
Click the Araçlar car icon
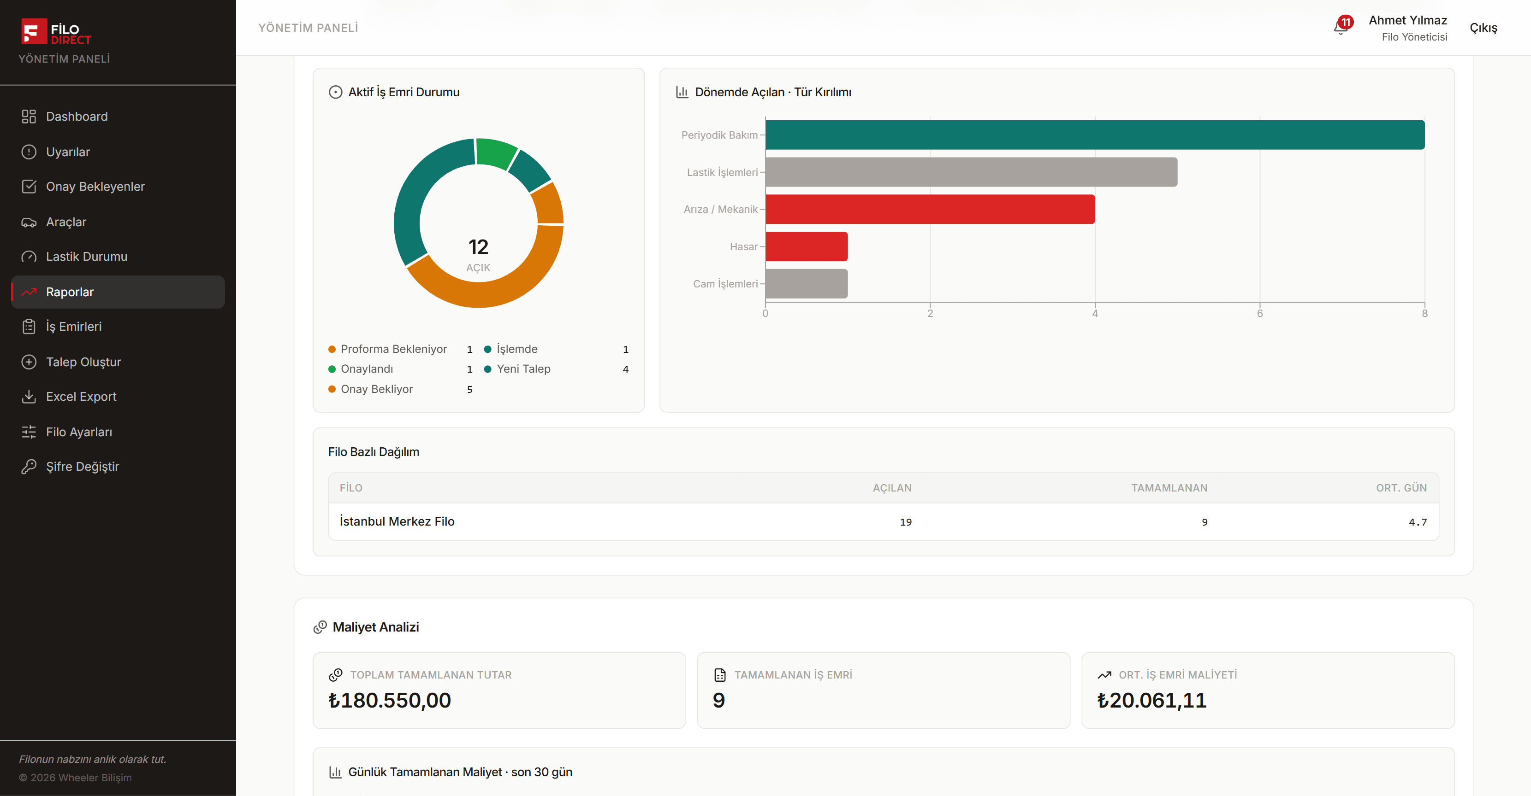click(29, 222)
